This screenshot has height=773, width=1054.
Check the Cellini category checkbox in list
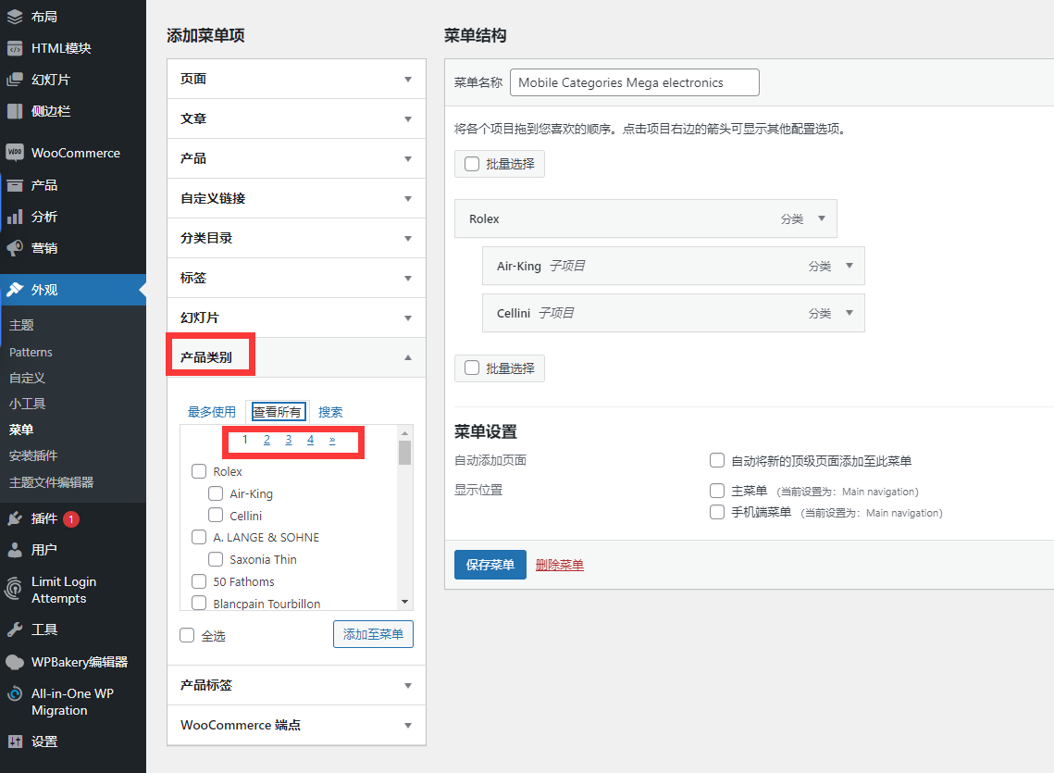[x=216, y=516]
